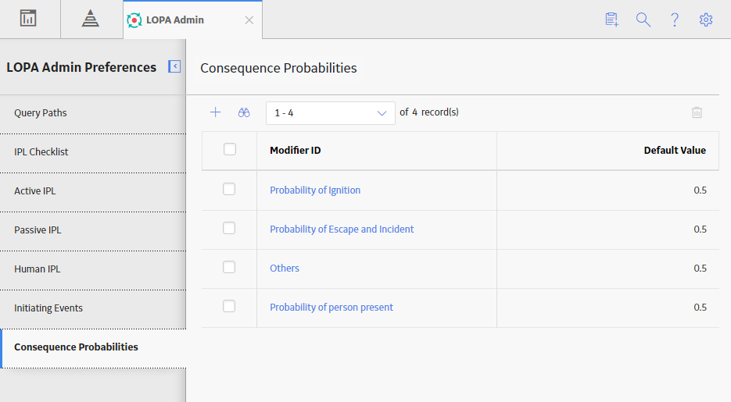Screen dimensions: 731x402
Task: Collapse the LOPA Admin Preferences panel
Action: point(174,66)
